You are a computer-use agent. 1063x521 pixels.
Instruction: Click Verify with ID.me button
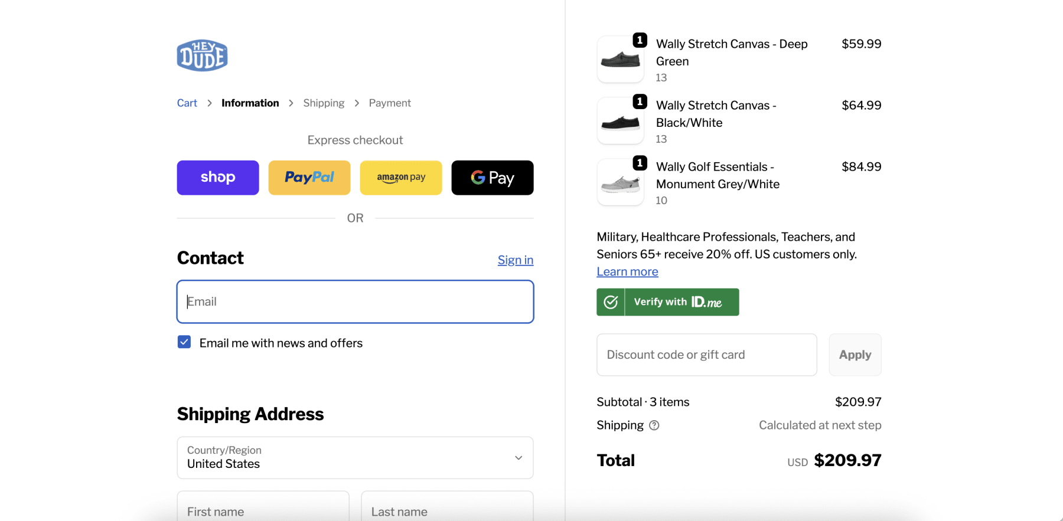668,302
